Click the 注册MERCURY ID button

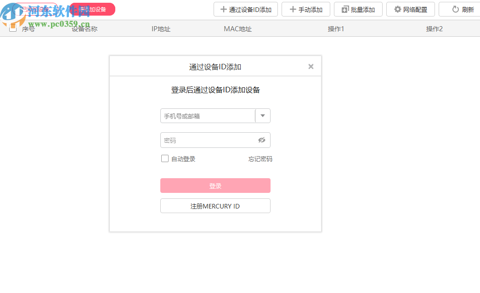point(215,206)
